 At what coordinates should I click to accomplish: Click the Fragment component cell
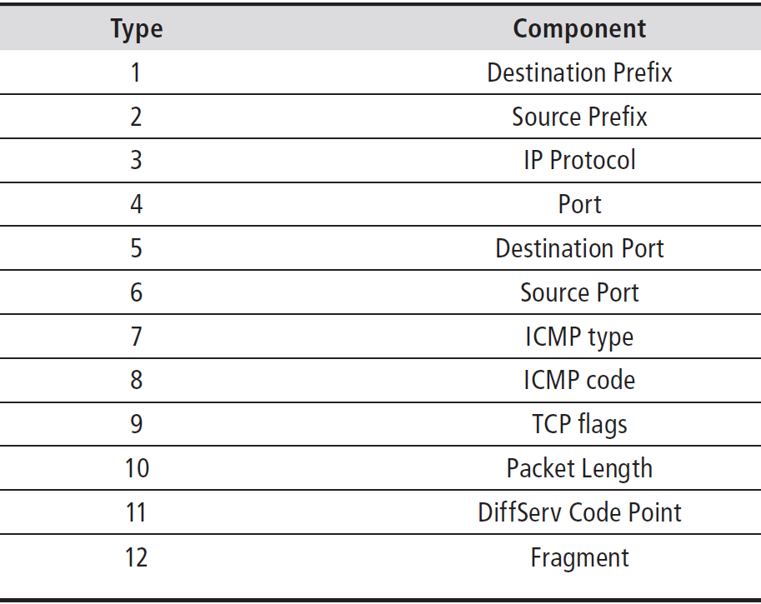pos(579,558)
